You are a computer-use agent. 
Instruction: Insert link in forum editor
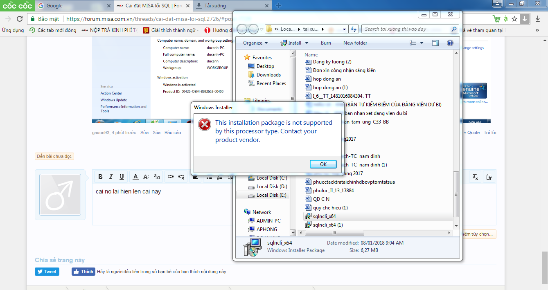click(x=171, y=177)
